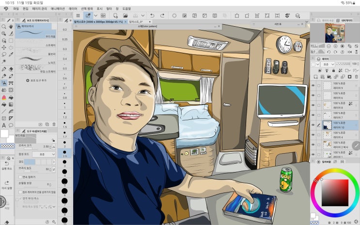Select the Gradient tool
This screenshot has height=225, width=360.
point(11,105)
